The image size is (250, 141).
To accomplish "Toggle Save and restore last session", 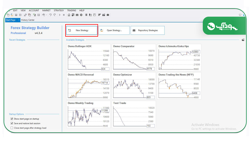I will [x=12, y=123].
